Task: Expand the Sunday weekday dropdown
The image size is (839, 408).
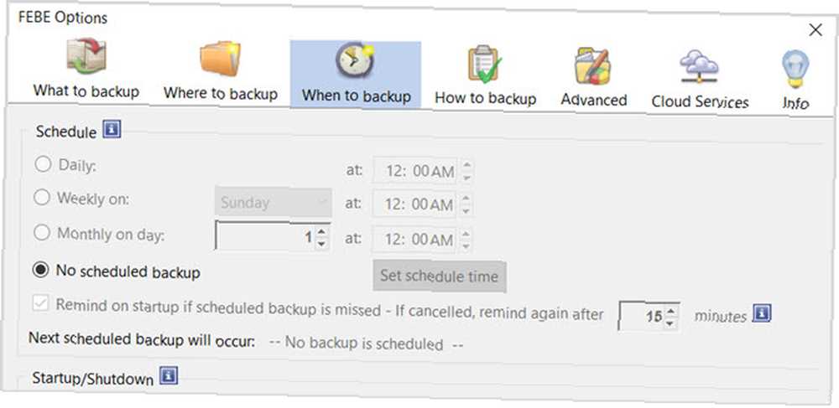Action: coord(273,202)
